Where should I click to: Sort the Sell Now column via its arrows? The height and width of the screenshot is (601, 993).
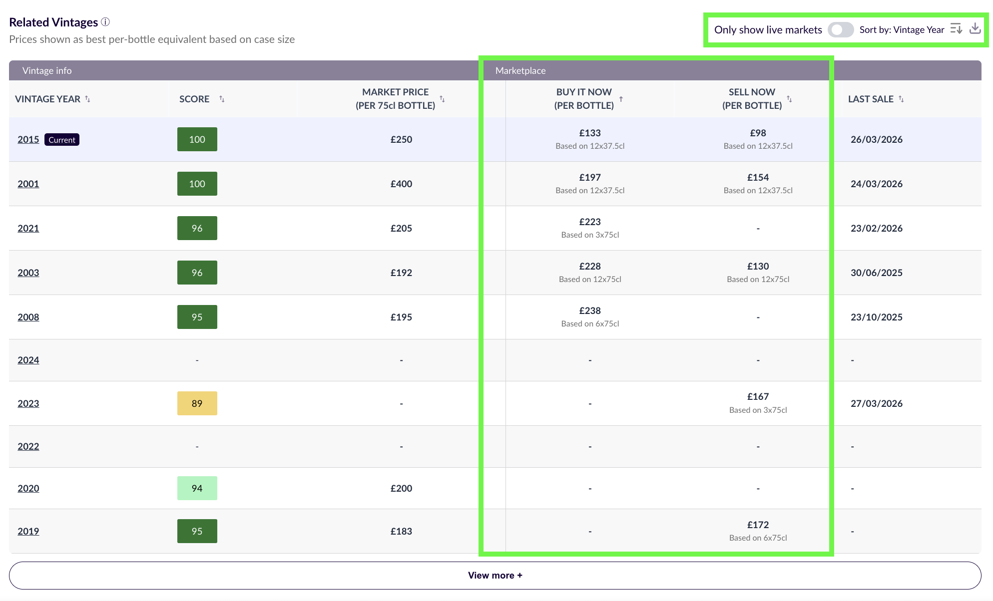[790, 99]
